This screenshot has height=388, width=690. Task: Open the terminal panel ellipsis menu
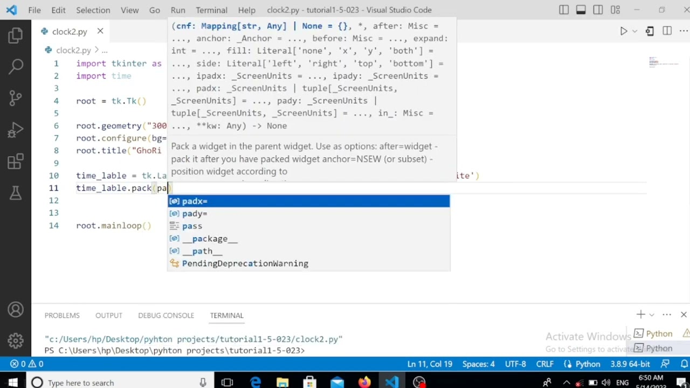point(667,314)
